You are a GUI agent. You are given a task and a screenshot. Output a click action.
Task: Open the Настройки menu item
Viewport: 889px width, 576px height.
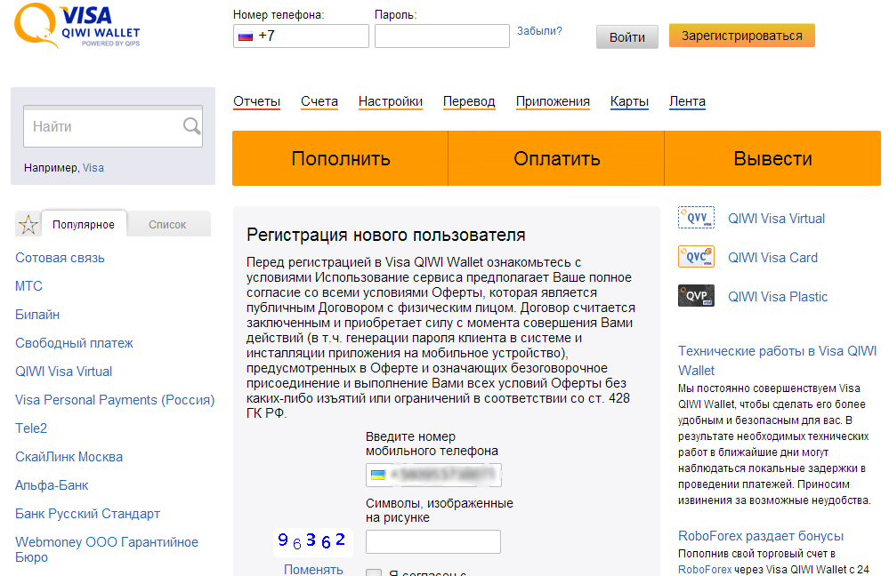pos(391,101)
